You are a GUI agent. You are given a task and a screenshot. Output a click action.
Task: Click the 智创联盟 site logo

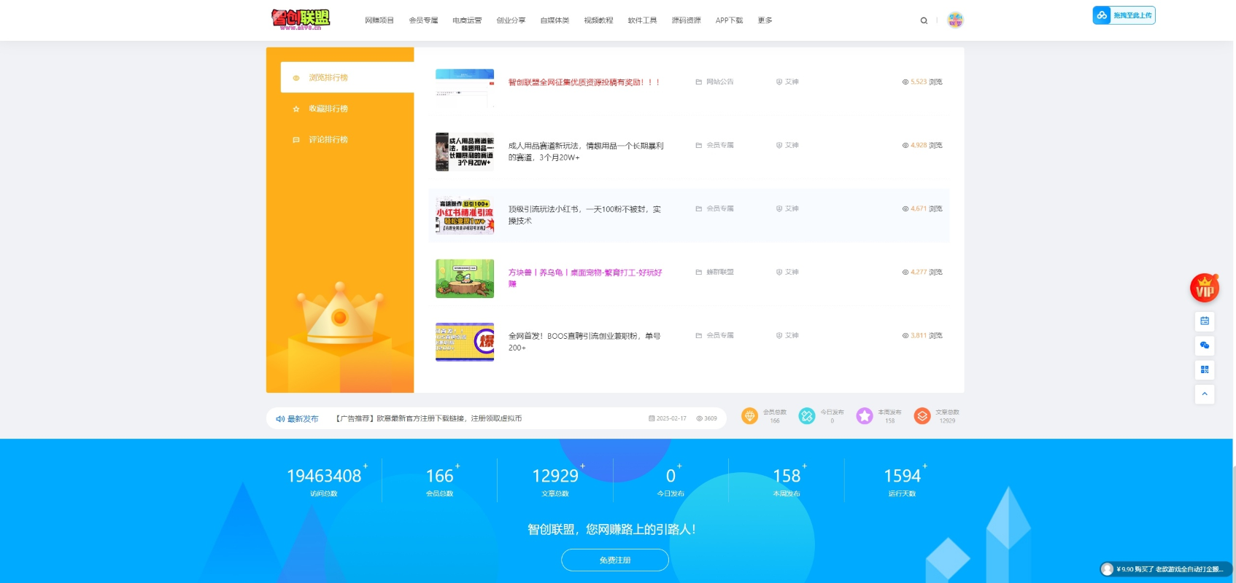[x=301, y=20]
